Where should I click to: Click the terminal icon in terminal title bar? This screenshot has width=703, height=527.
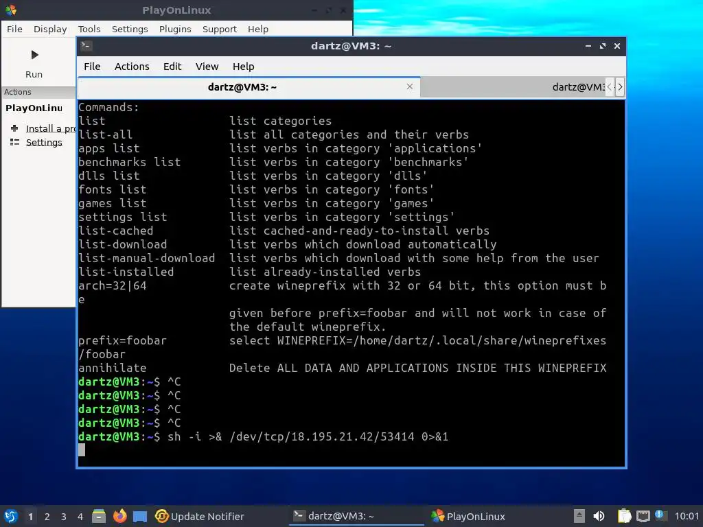coord(87,46)
